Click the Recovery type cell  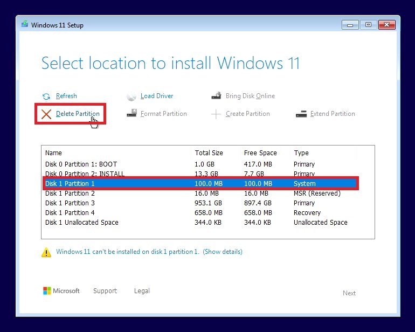[307, 213]
